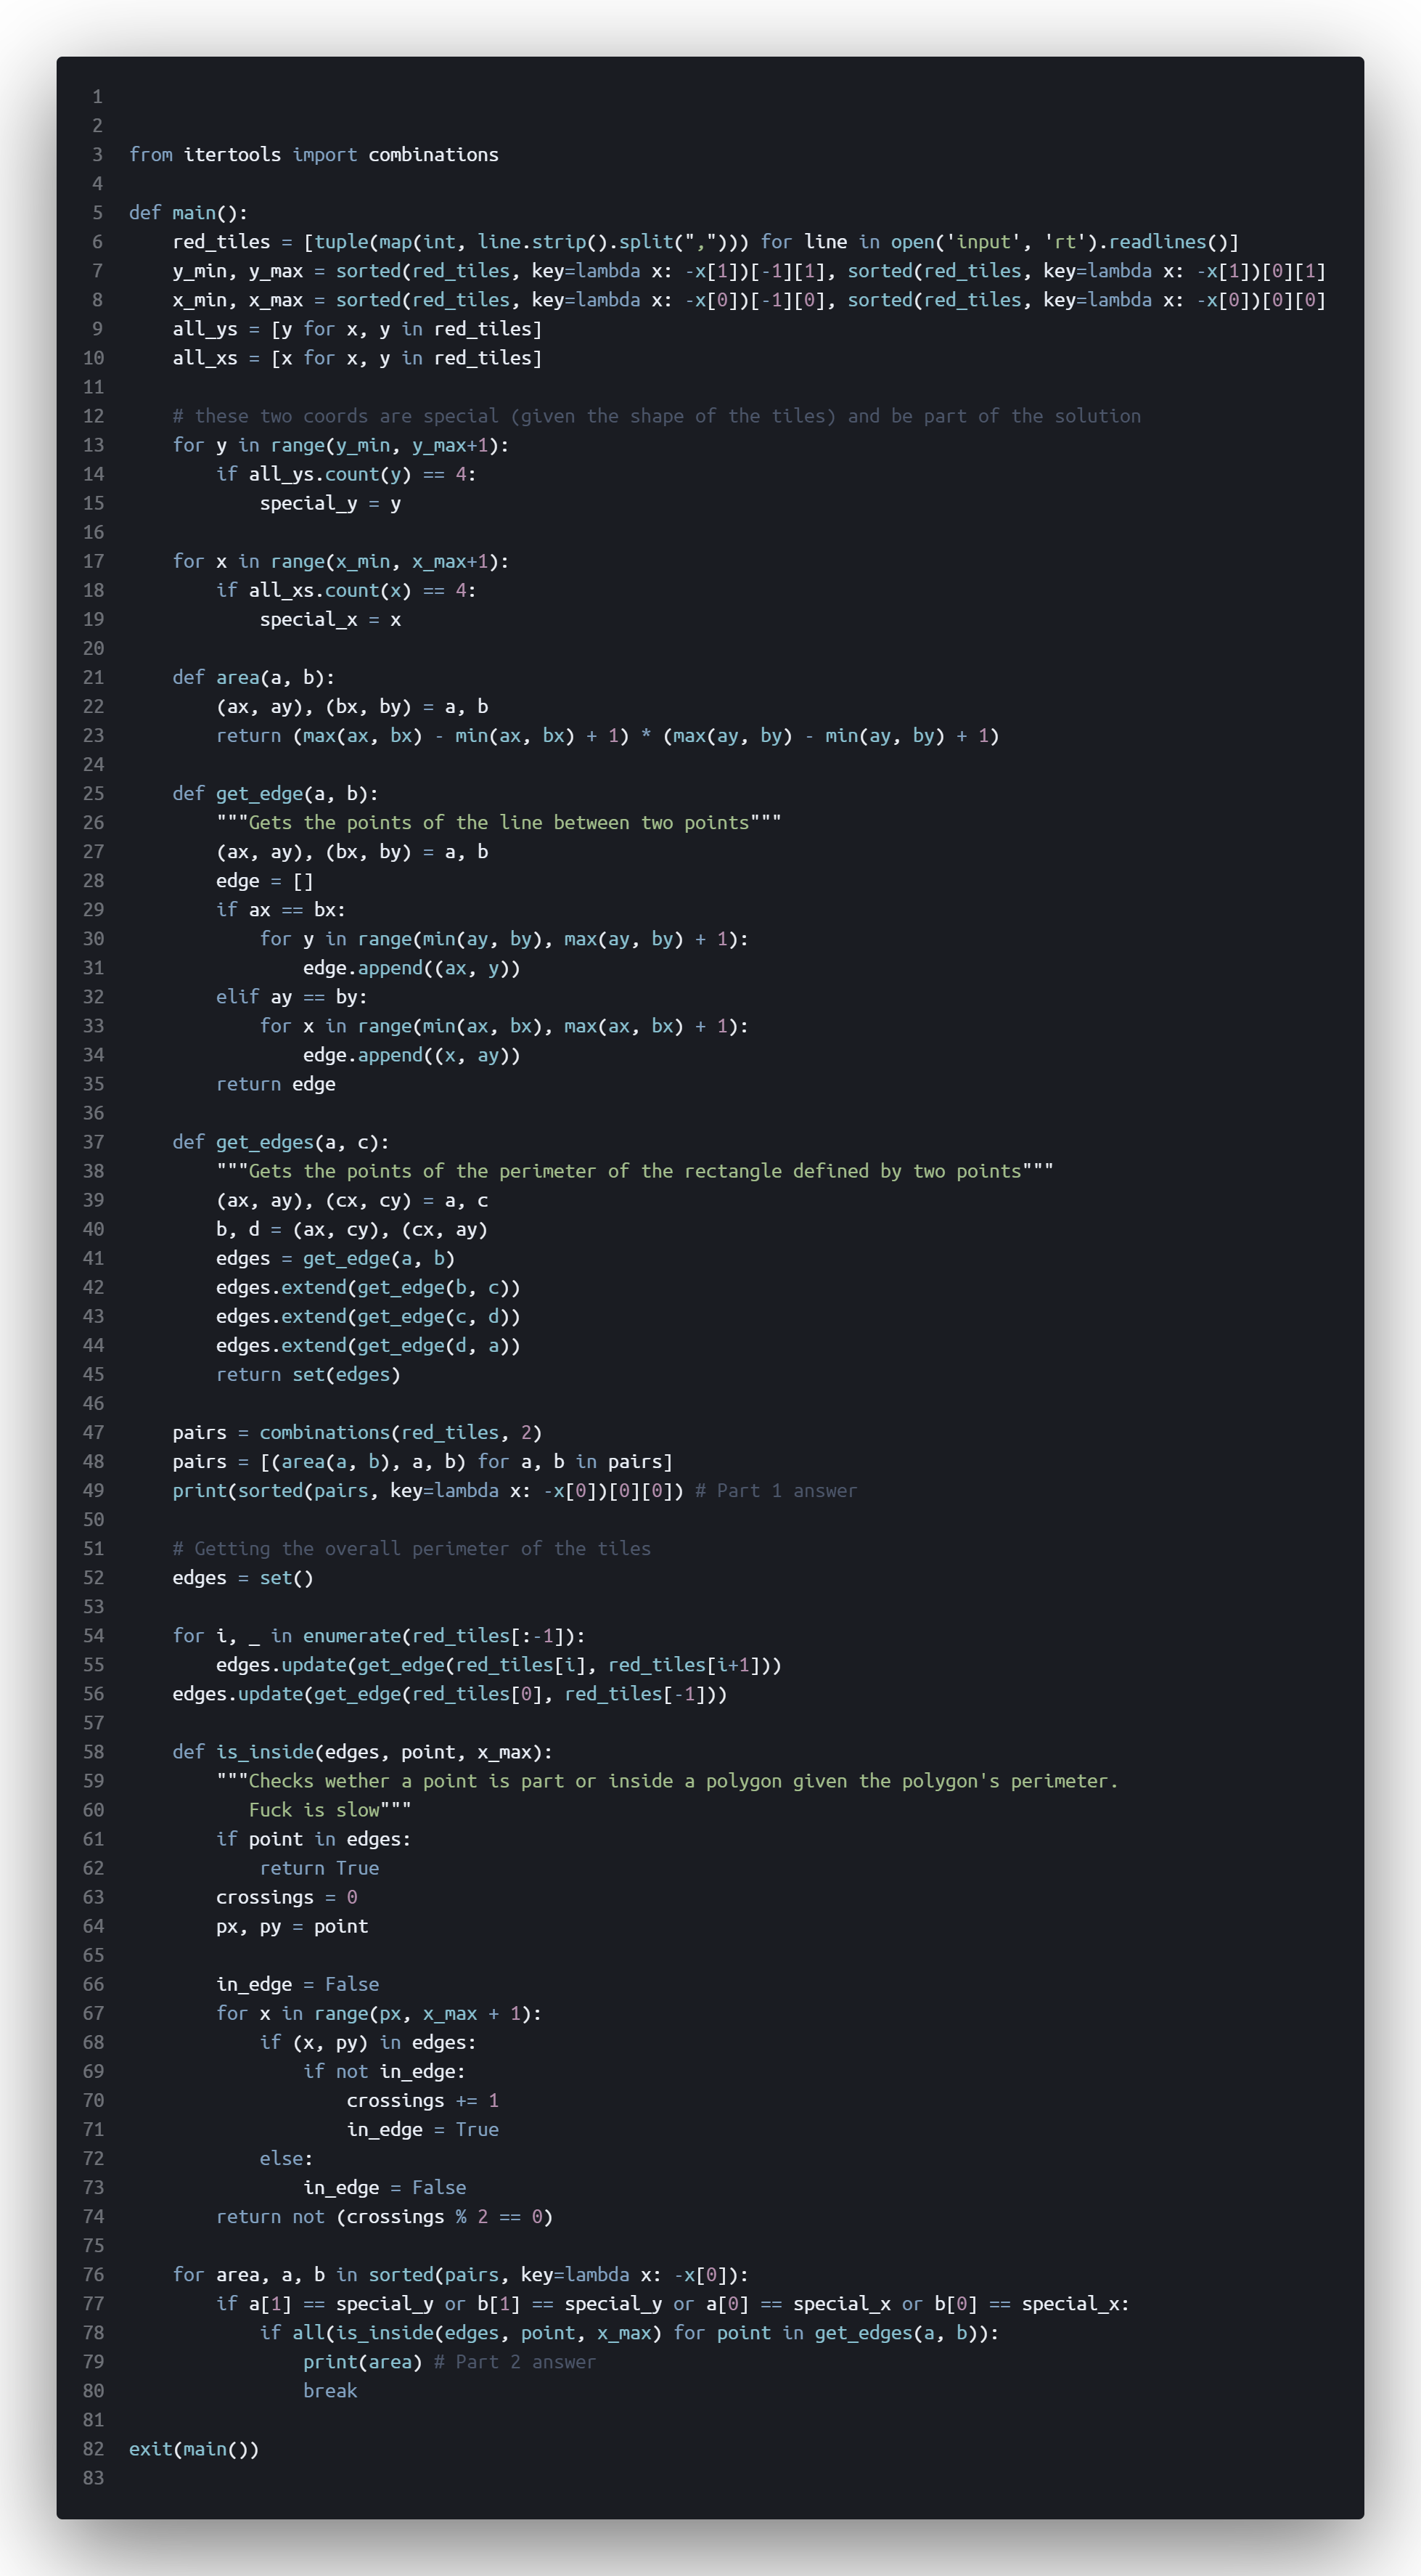Screen dimensions: 1421x2576
Task: Click line number 5 in the gutter
Action: (x=97, y=212)
